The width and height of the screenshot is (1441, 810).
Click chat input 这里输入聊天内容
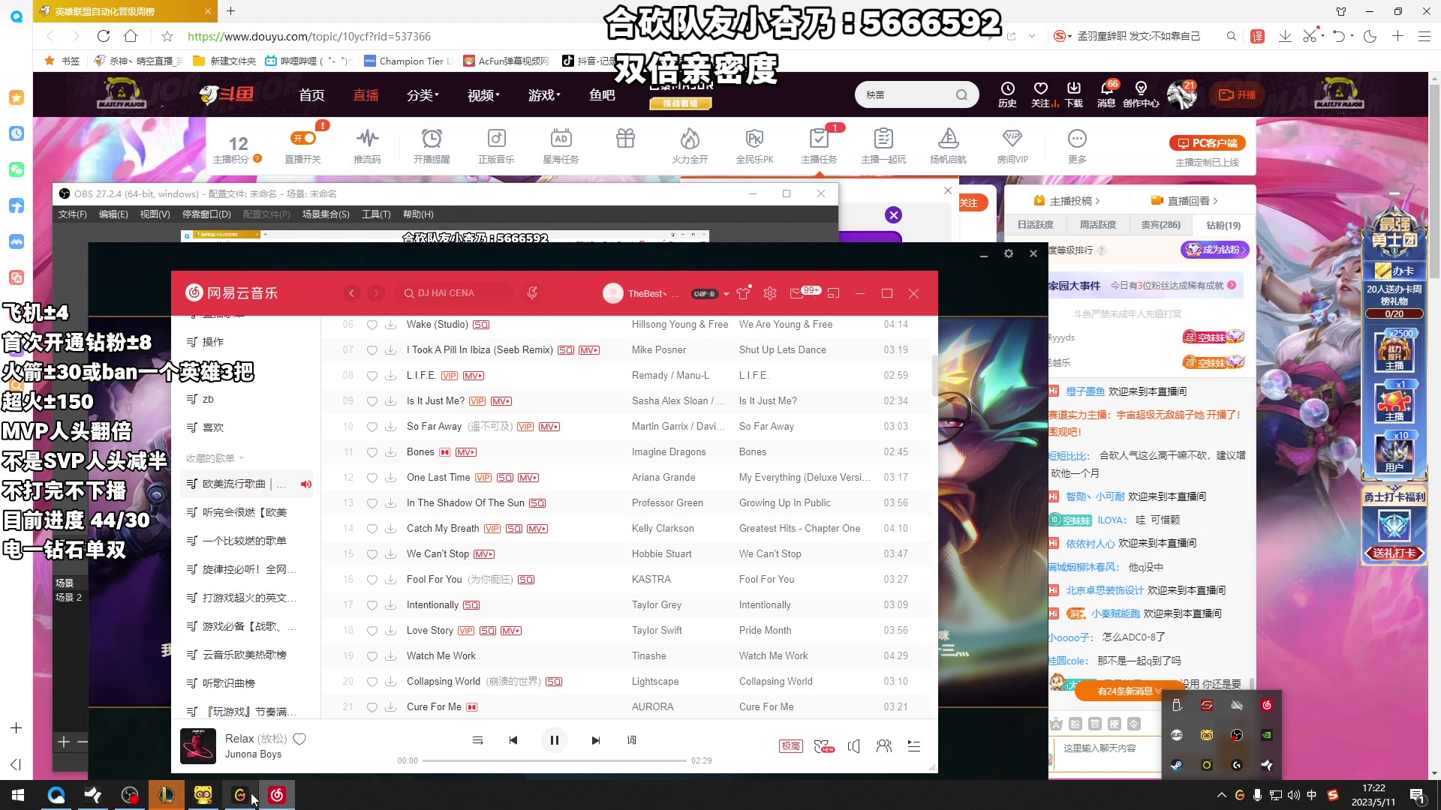[x=1108, y=748]
